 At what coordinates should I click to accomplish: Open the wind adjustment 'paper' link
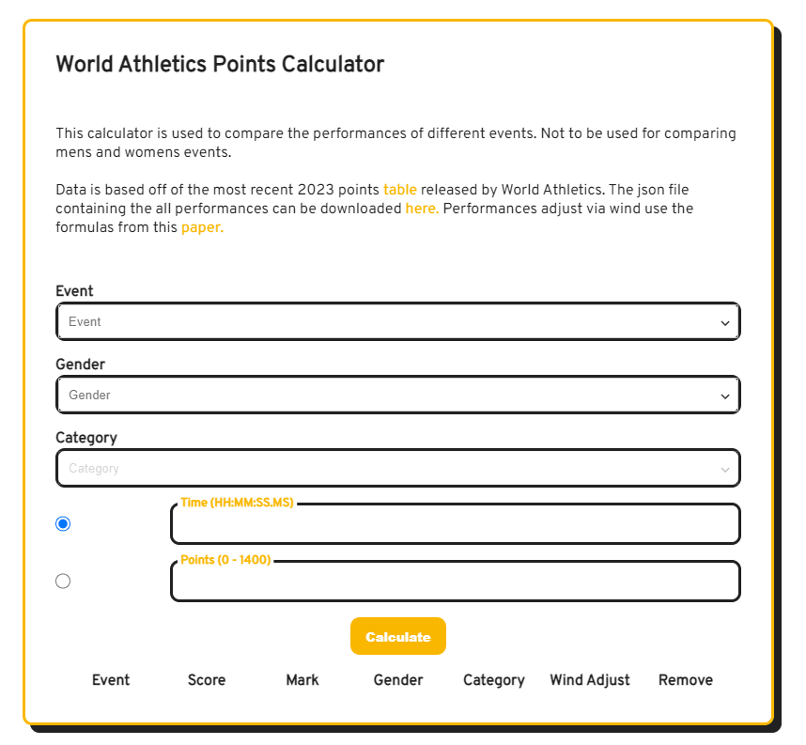pyautogui.click(x=202, y=226)
